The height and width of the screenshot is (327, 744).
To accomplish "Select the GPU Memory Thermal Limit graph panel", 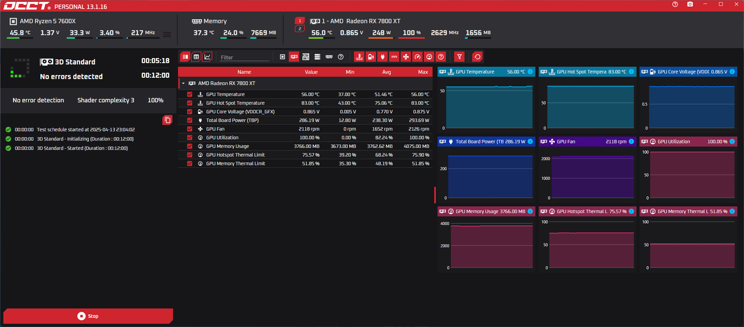I will 688,240.
